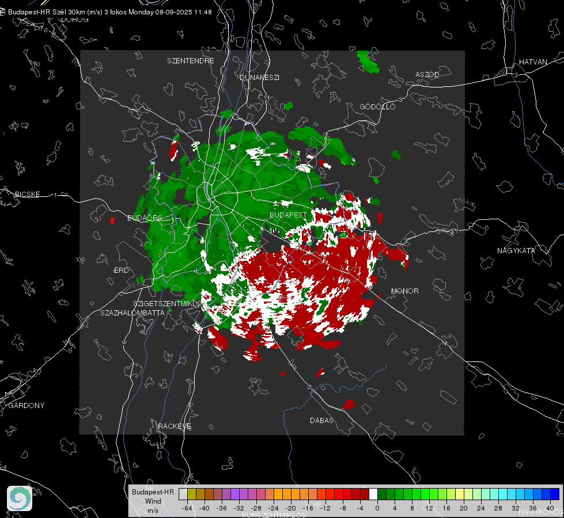Click the MONOR city label

(404, 291)
